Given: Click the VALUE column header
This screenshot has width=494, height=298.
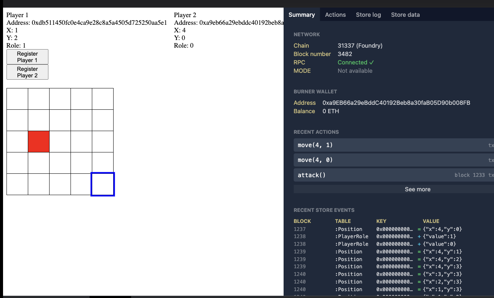Looking at the screenshot, I should point(431,221).
